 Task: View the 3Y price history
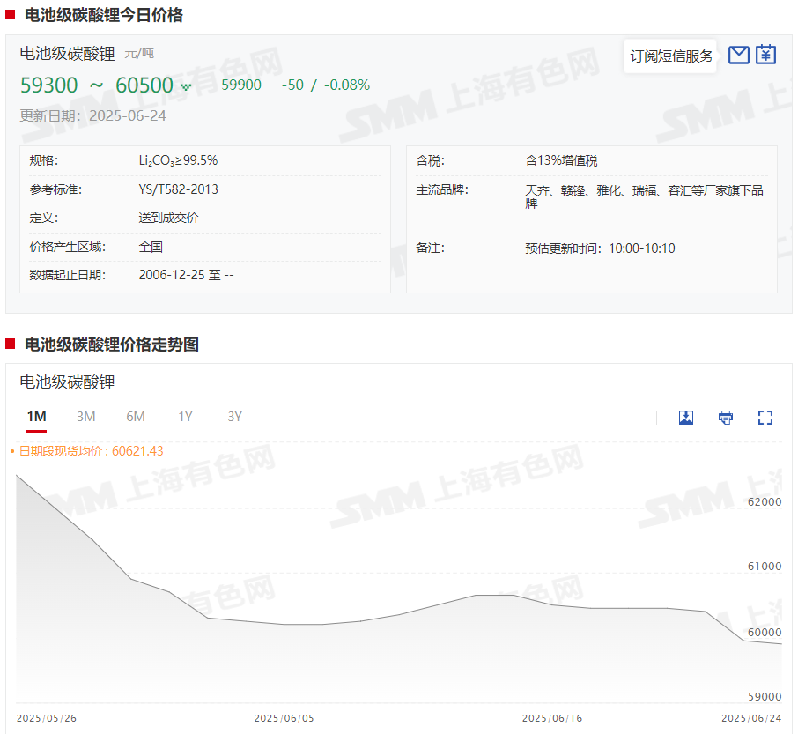click(234, 417)
